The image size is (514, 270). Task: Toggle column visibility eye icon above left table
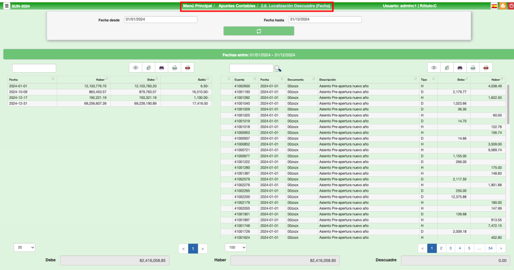pyautogui.click(x=136, y=68)
